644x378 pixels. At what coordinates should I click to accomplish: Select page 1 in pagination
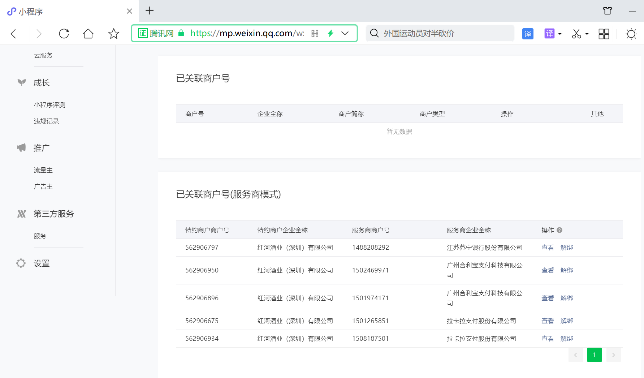point(595,355)
